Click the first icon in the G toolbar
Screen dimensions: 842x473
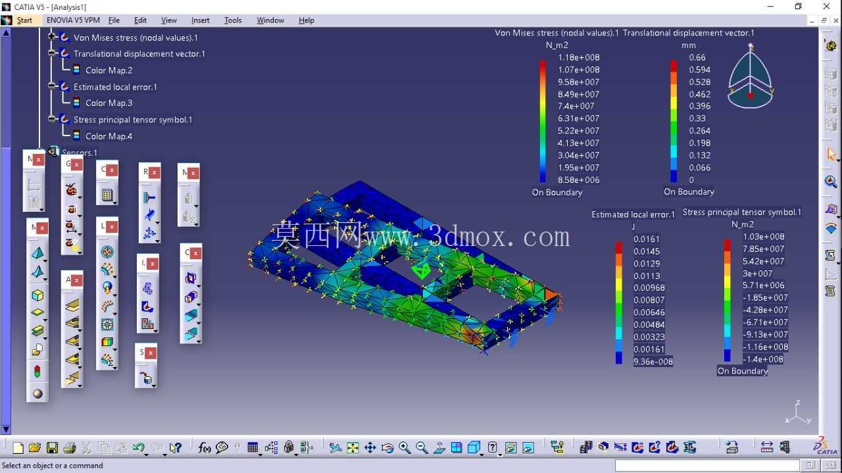[71, 191]
